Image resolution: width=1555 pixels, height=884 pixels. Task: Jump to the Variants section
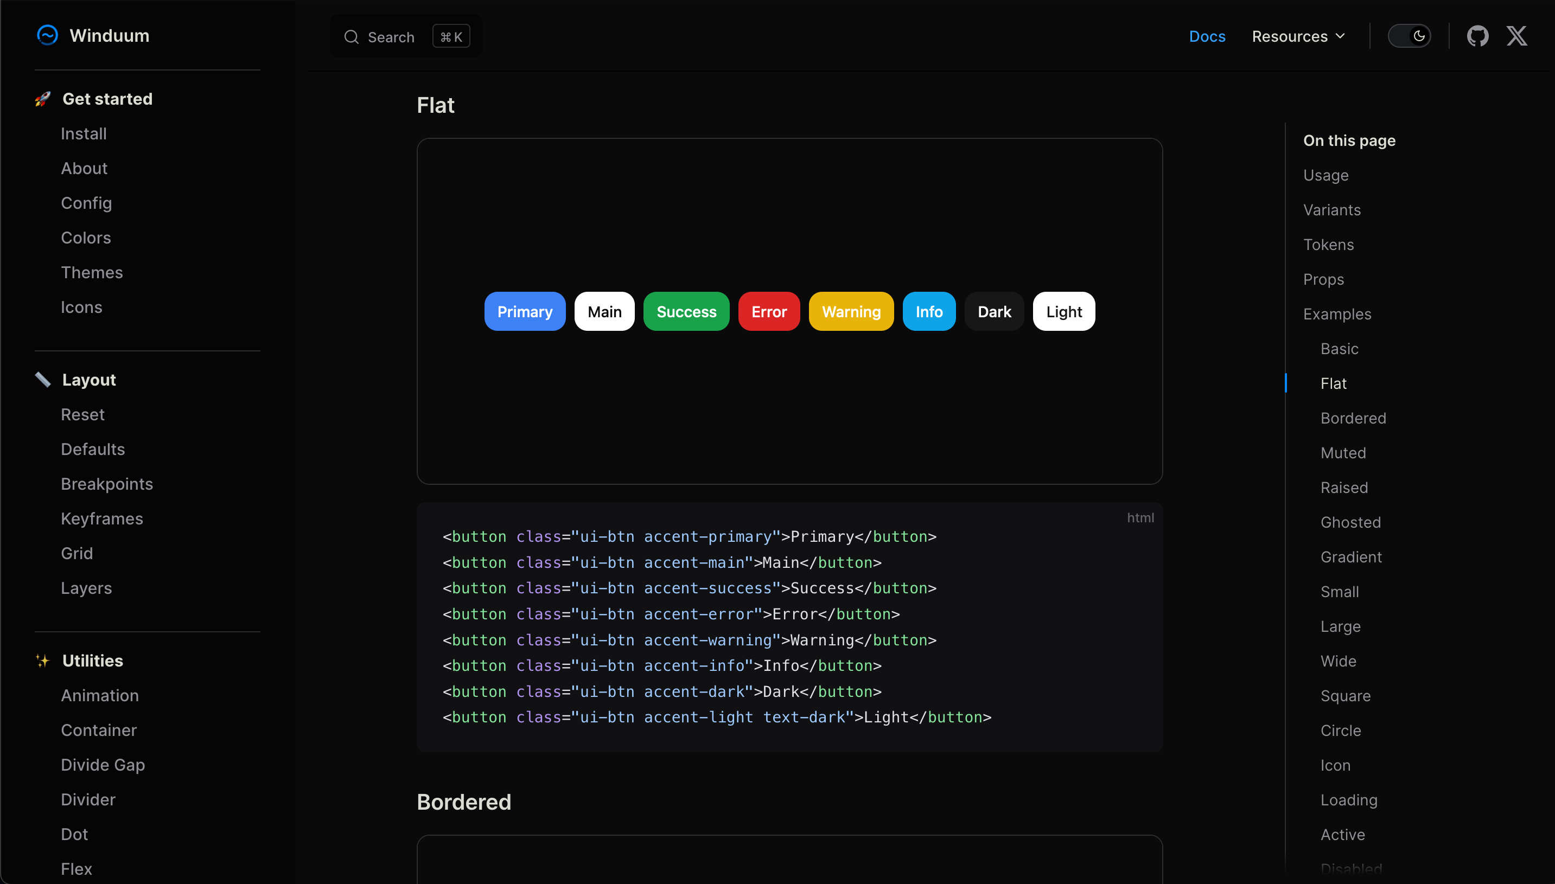tap(1332, 209)
